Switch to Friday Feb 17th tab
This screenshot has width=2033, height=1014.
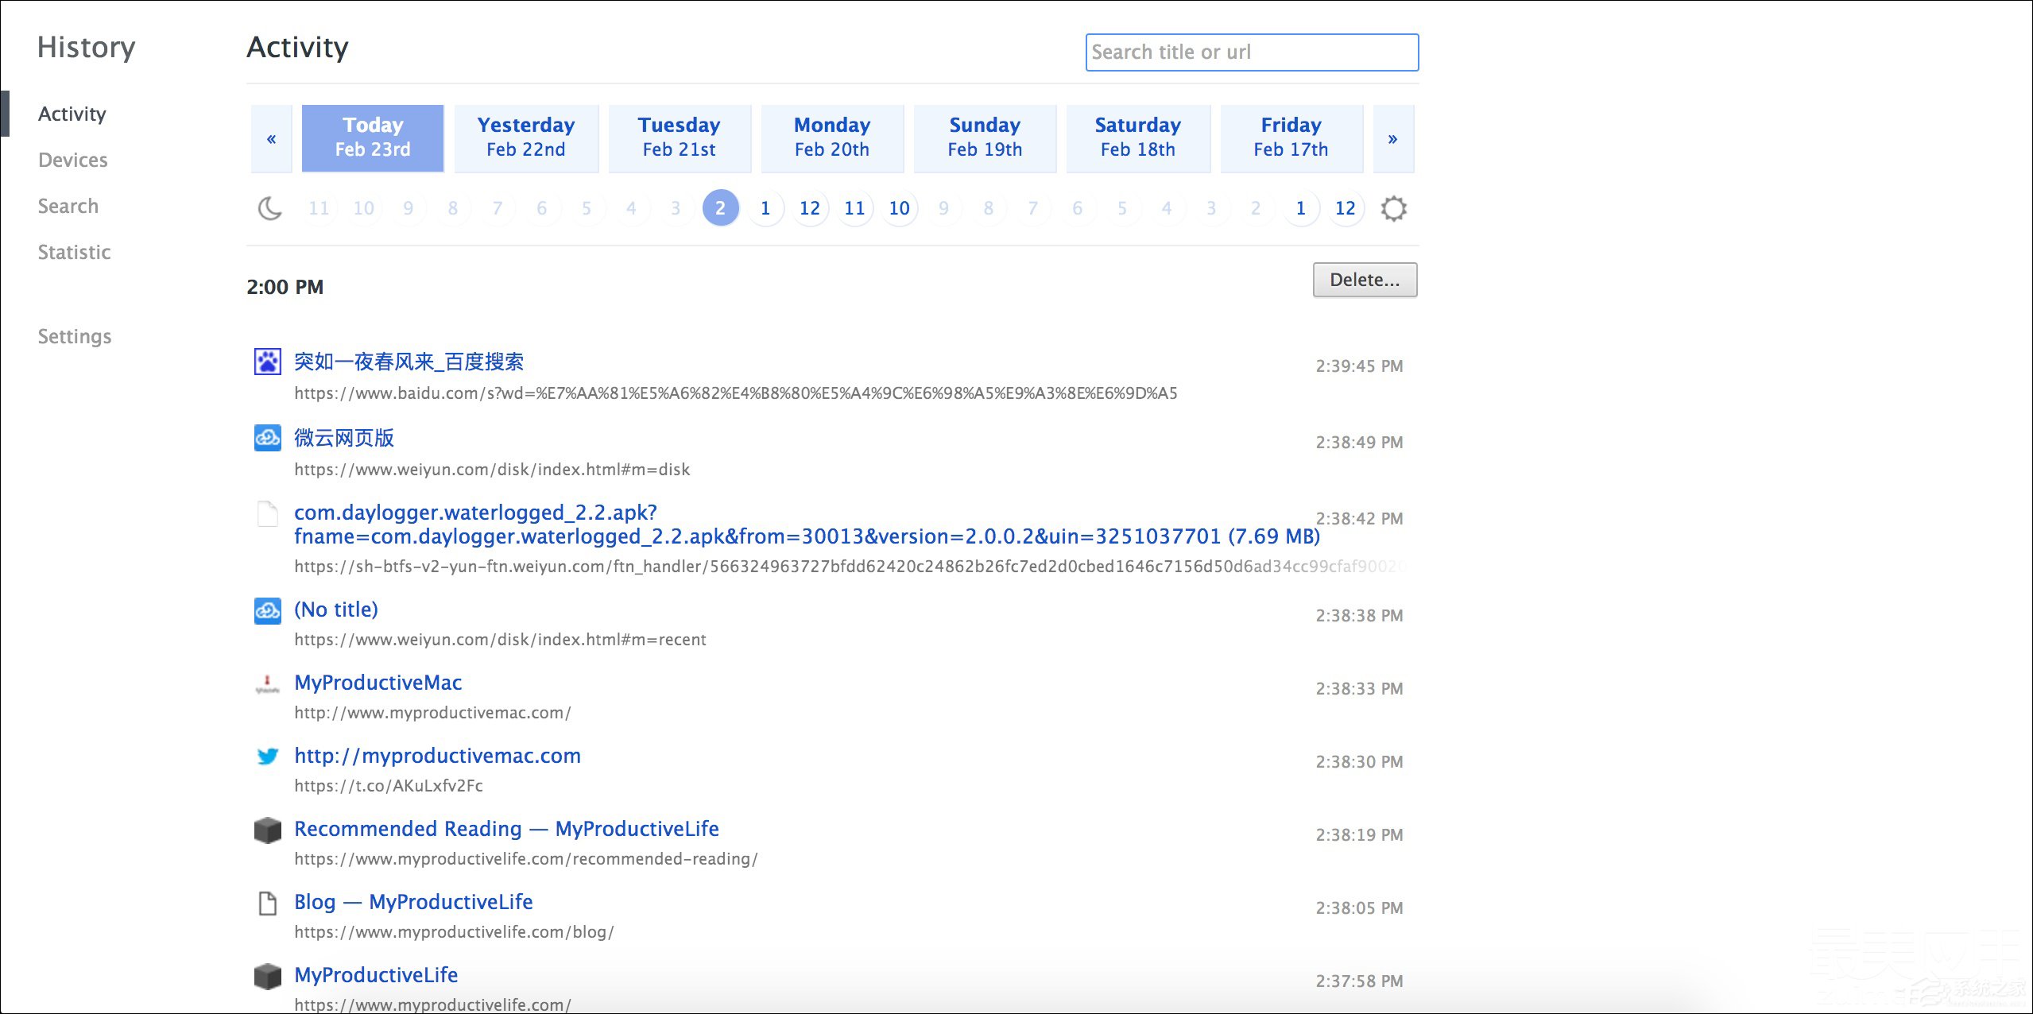[x=1290, y=137]
